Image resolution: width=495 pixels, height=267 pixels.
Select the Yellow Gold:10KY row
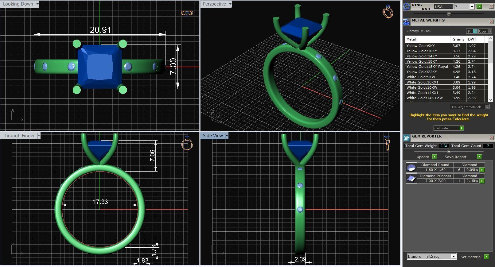(x=446, y=51)
